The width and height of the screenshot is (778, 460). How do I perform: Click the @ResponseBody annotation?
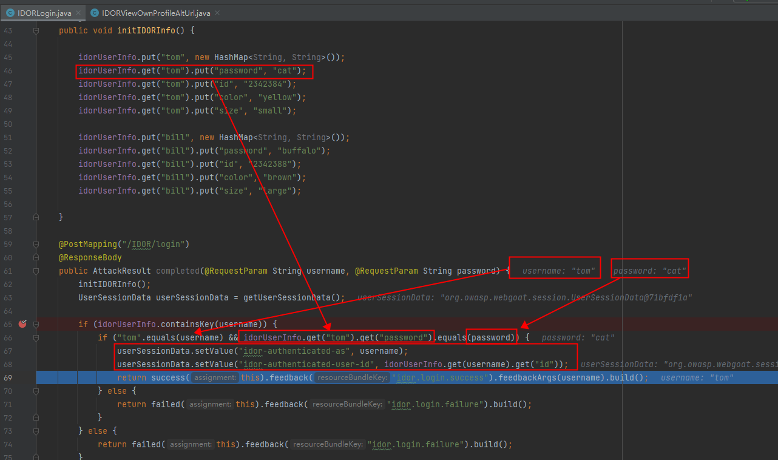coord(90,257)
